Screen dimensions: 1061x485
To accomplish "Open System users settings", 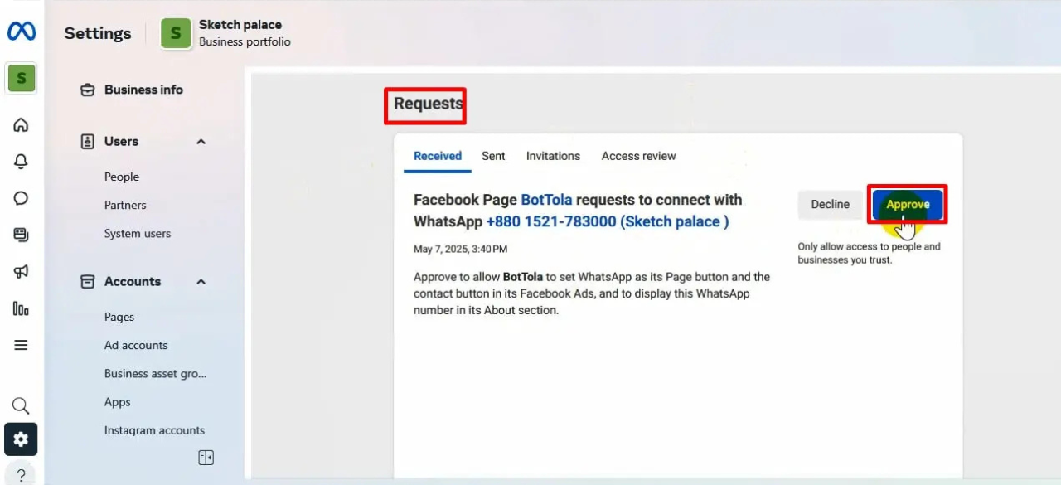I will [138, 234].
